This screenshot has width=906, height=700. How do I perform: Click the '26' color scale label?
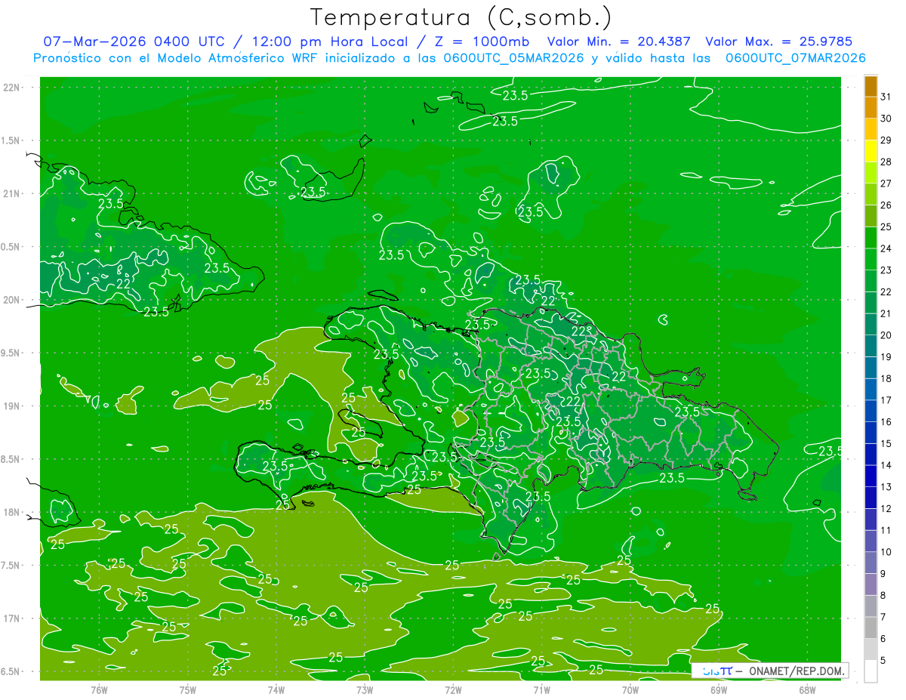pos(886,205)
